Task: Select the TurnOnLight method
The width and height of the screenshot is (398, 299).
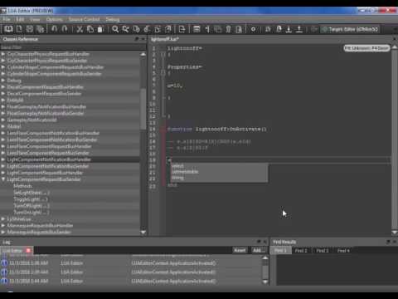Action: pos(32,213)
